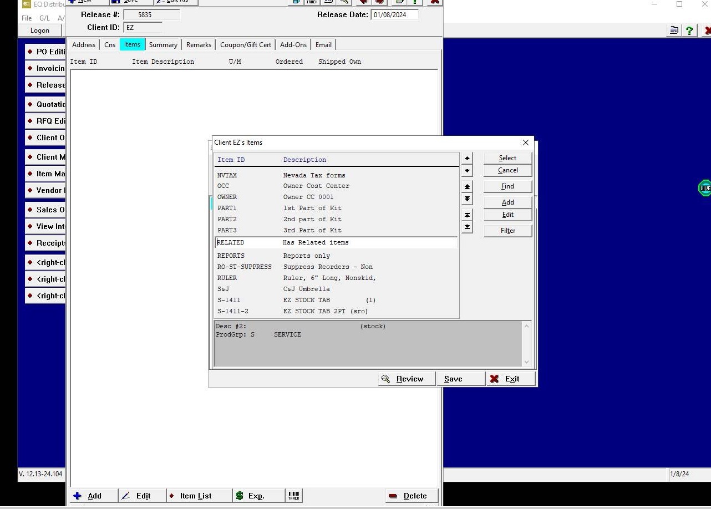Open the Item Ma sidebar button

pos(45,174)
